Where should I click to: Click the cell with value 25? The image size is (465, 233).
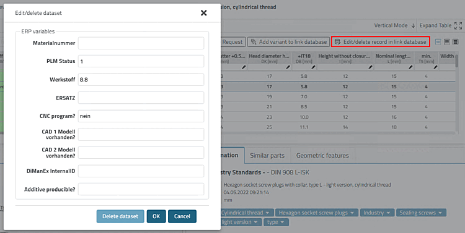[269, 127]
